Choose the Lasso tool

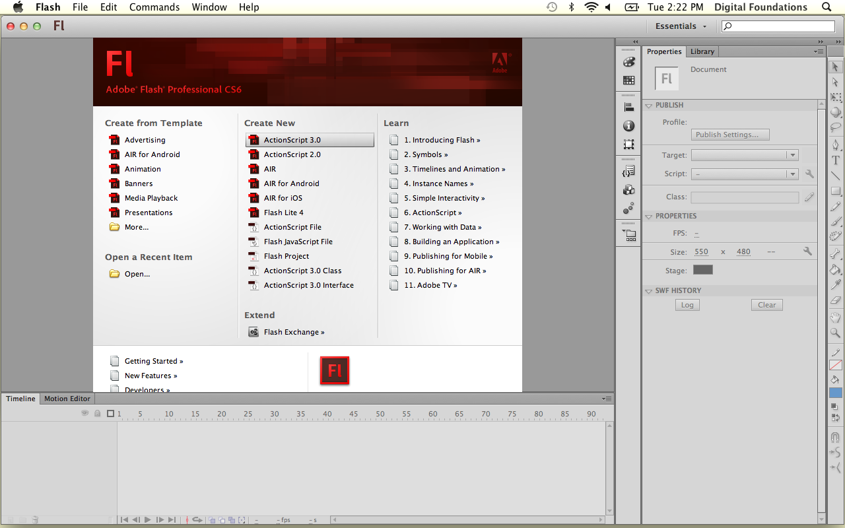[836, 127]
